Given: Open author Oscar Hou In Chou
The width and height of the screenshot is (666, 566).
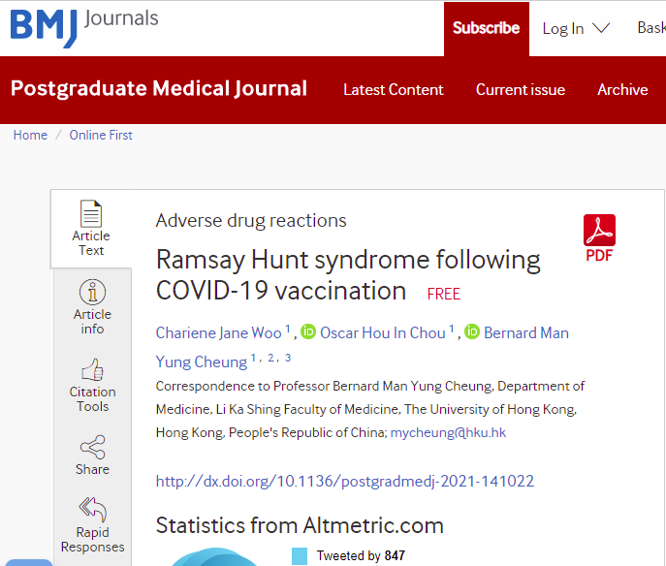Looking at the screenshot, I should (x=383, y=332).
